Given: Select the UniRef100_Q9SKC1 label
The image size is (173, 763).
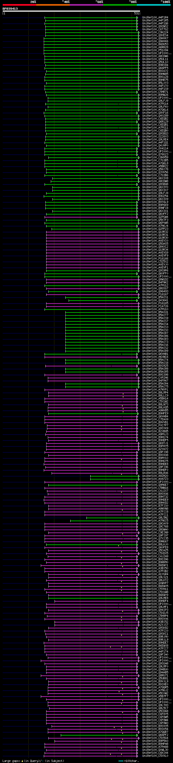Looking at the screenshot, I should point(155,634).
